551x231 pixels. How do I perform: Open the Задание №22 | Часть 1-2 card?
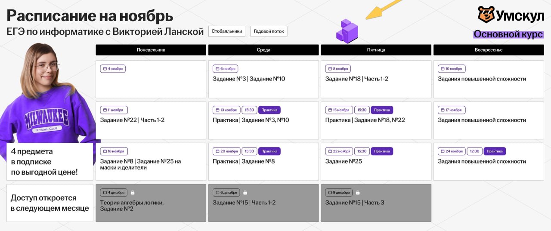coord(151,120)
